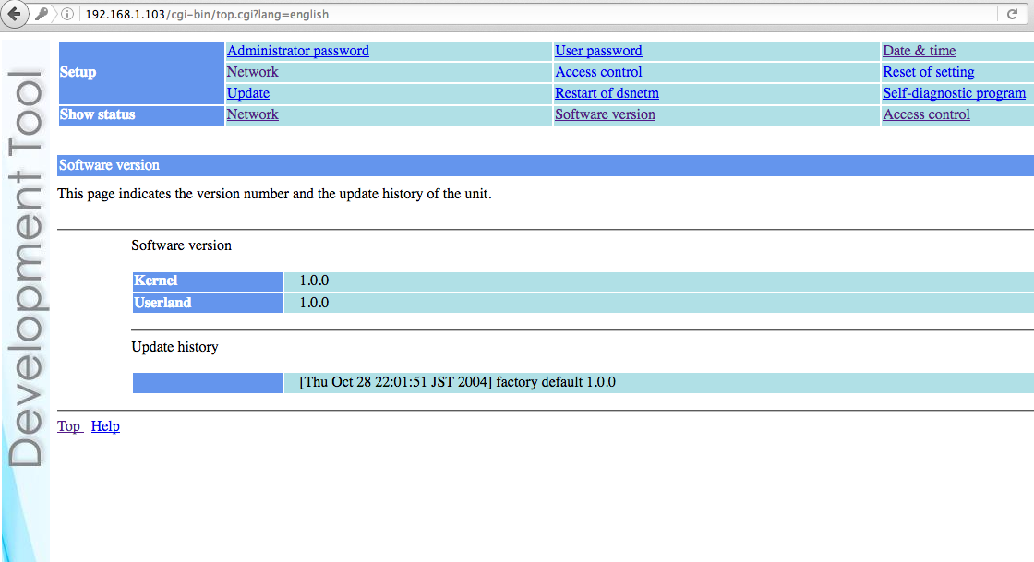Click the page description about version number
This screenshot has height=562, width=1034.
(x=274, y=194)
